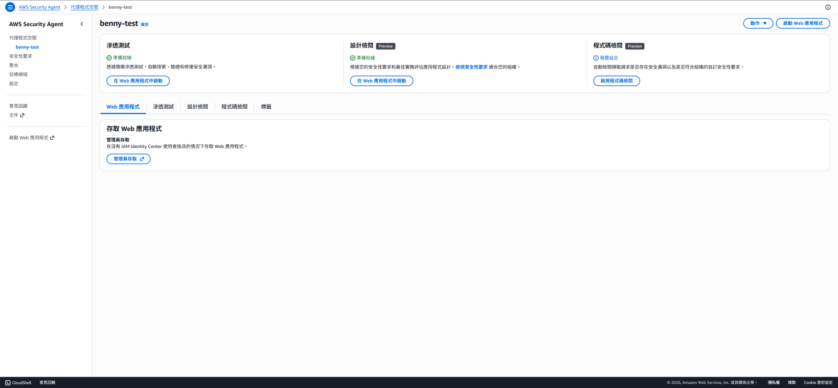The image size is (838, 388).
Task: Open the 條款 footer link
Action: 792,383
